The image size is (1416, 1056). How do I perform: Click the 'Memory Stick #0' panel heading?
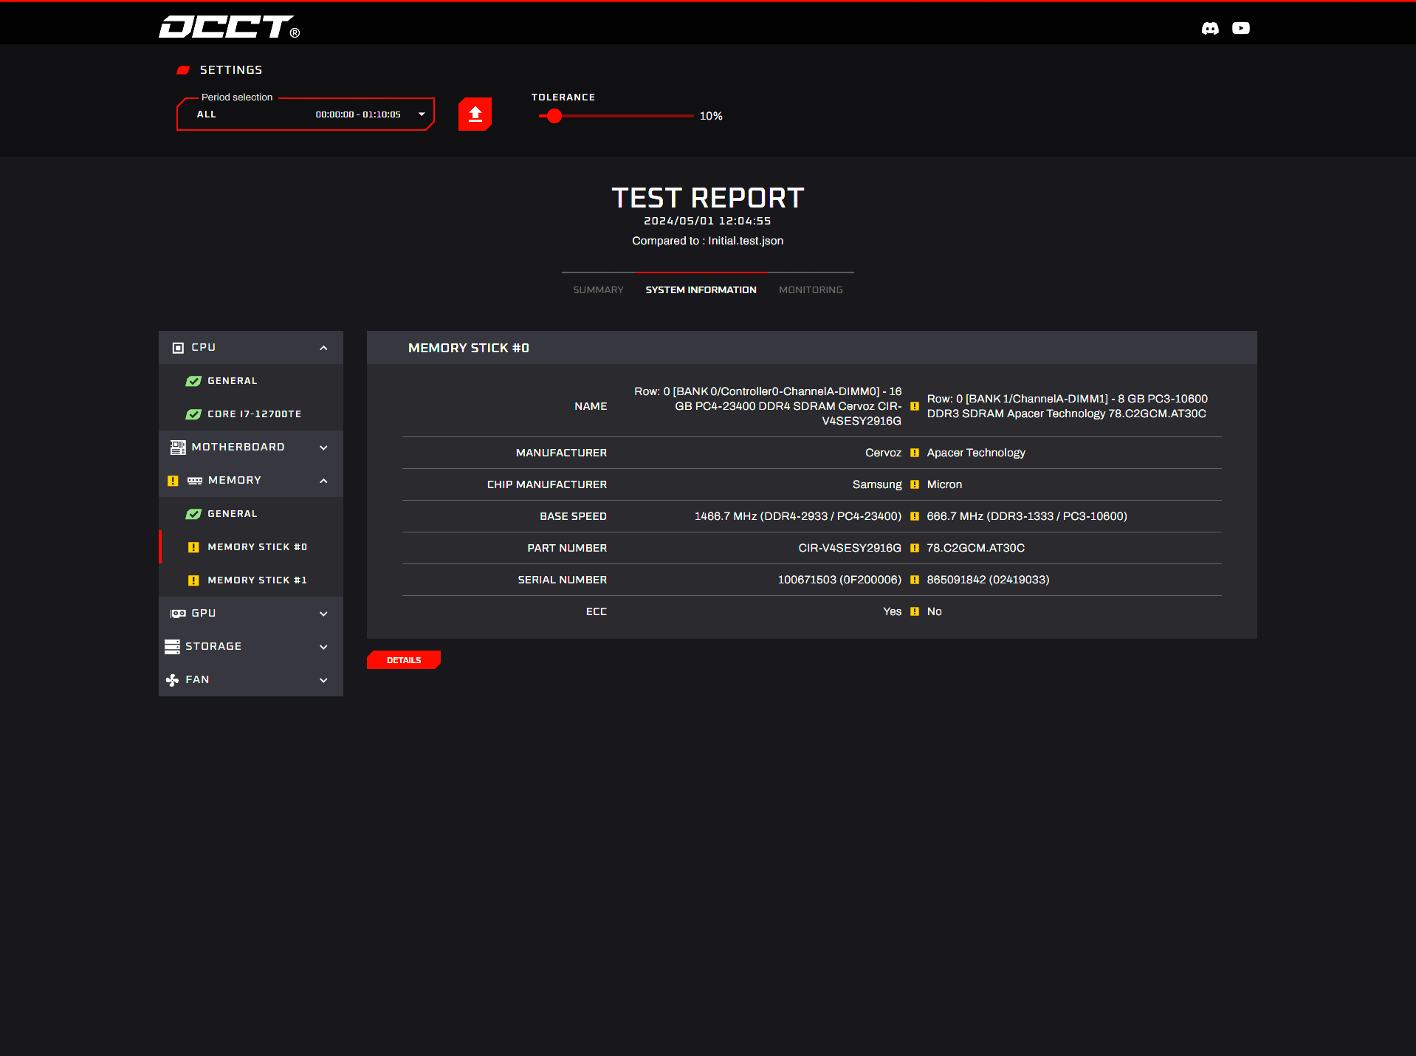[468, 348]
